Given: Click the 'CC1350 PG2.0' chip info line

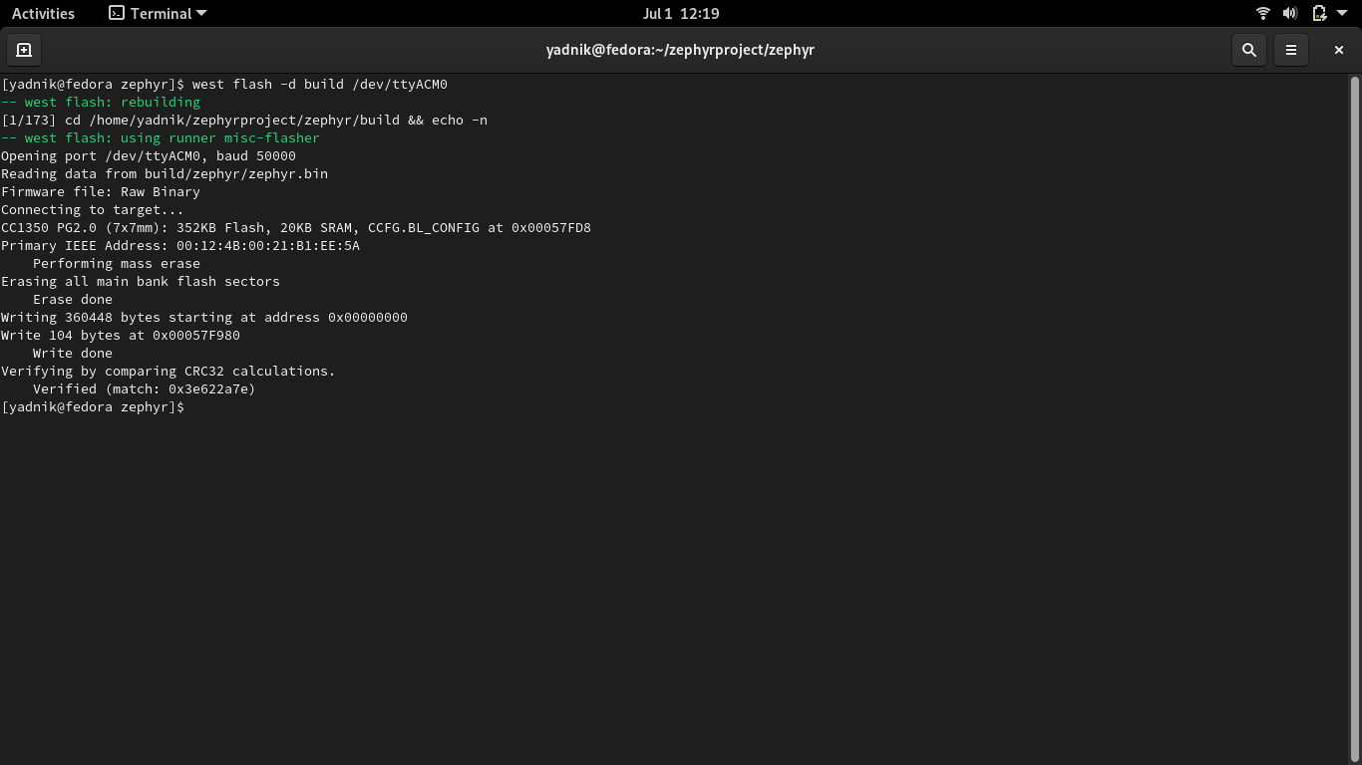Looking at the screenshot, I should (x=296, y=228).
